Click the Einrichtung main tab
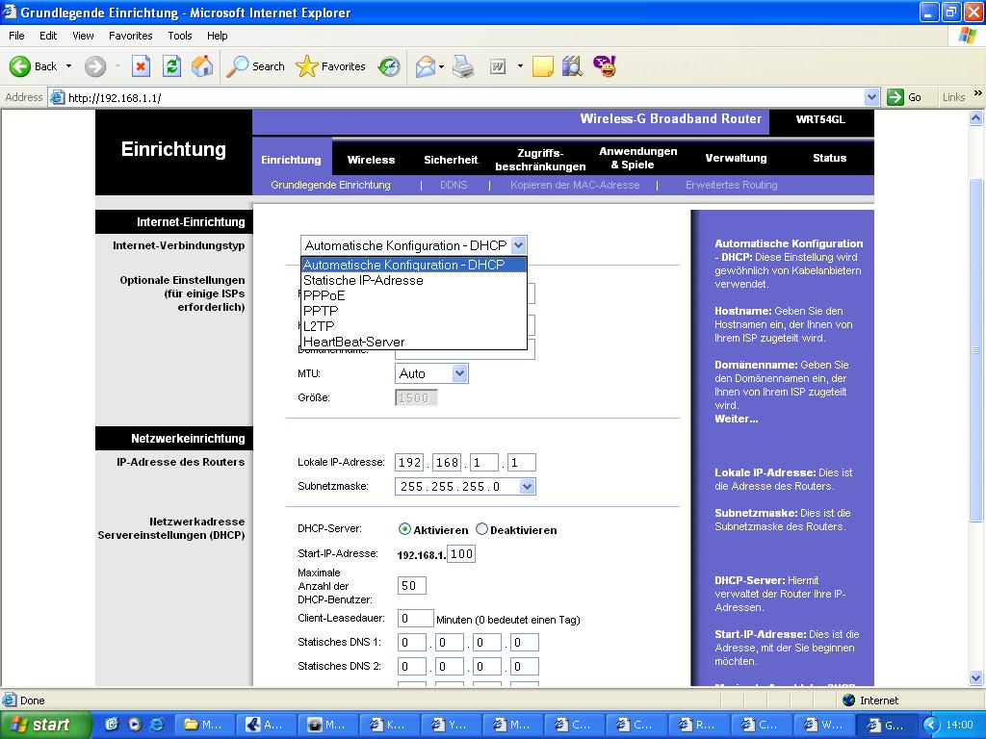 291,160
